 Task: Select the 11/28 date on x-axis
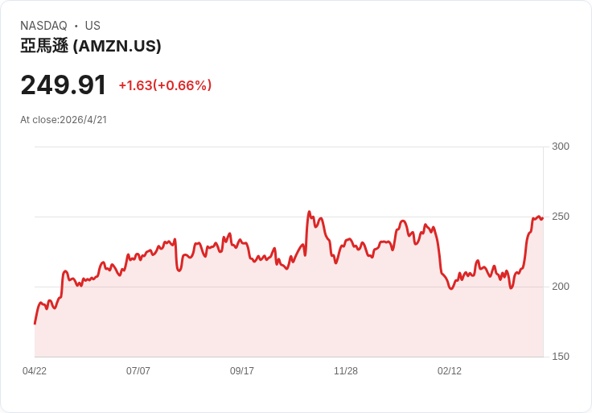click(x=346, y=371)
